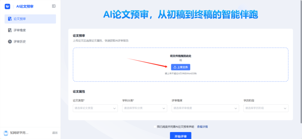Screen dimensions: 302x139
Task: Click the 评审历史 clock icon
Action: click(10, 42)
